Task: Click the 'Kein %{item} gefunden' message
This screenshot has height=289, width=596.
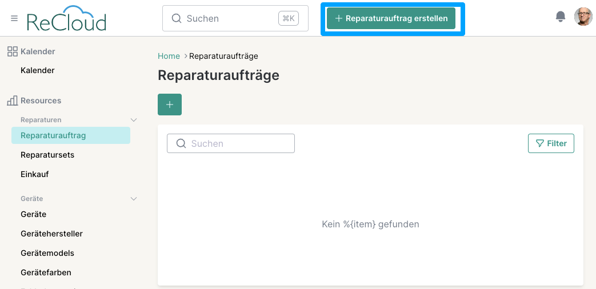Action: point(370,224)
